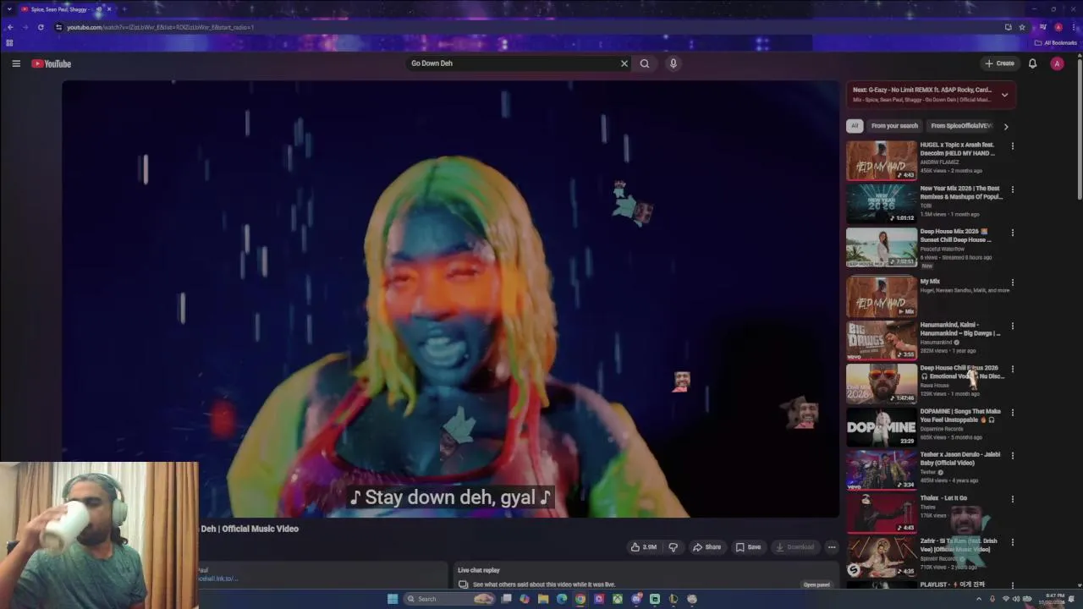
Task: Open a new browser tab
Action: 124,9
